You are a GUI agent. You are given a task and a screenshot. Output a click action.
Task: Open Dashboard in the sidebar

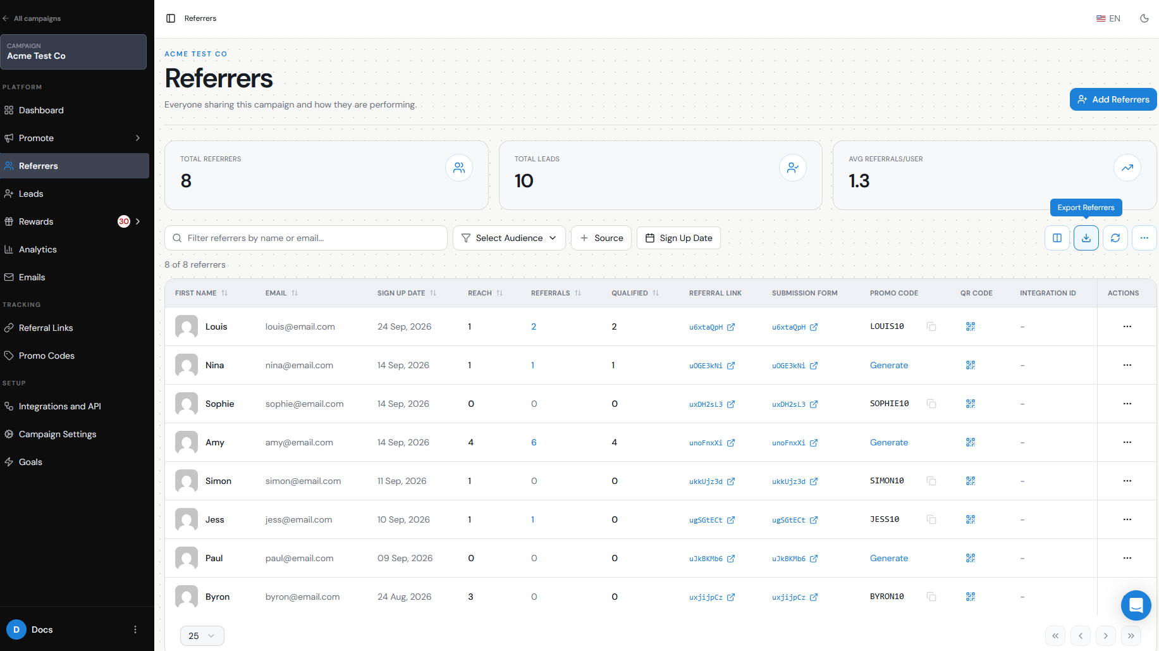(75, 110)
